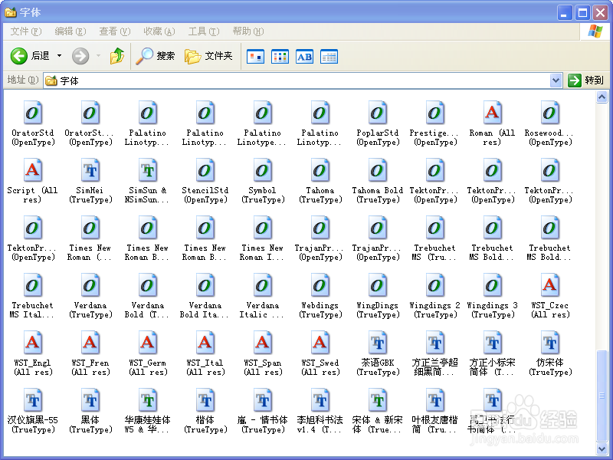Select the WST_Ital (All res) font
613x460 pixels.
(205, 353)
